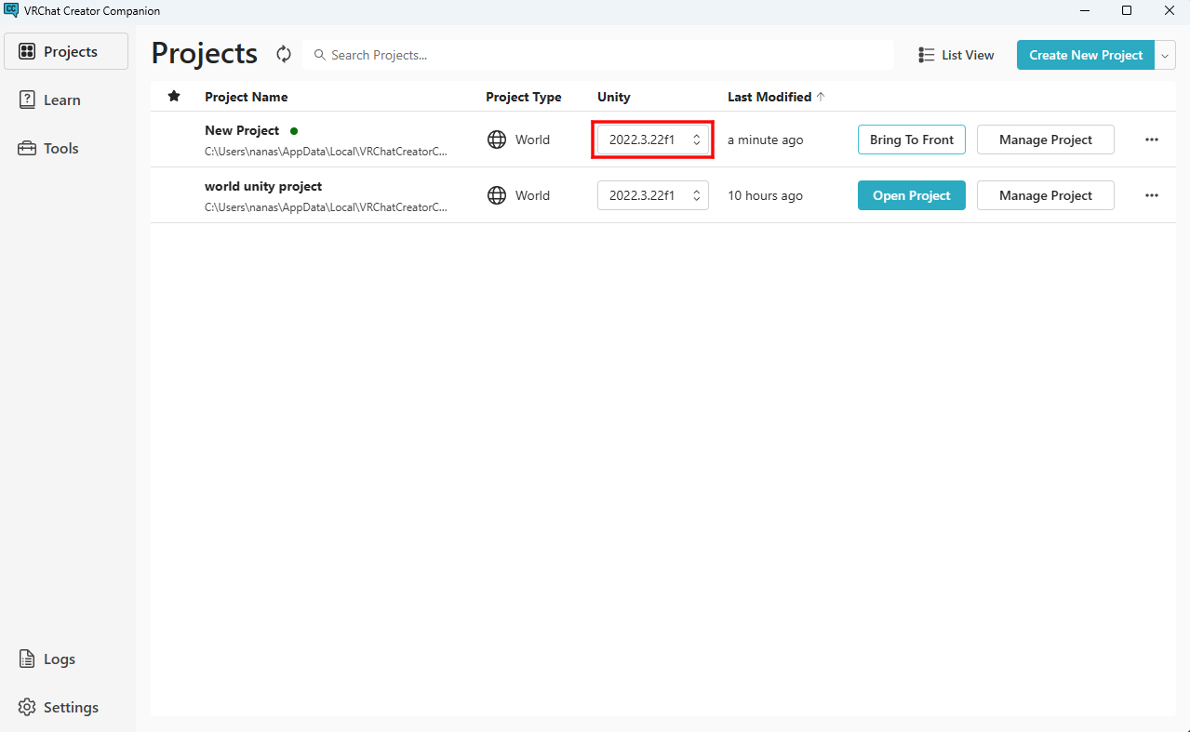
Task: Open the Learn section in sidebar
Action: (x=66, y=100)
